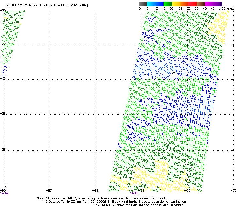Image resolution: width=236 pixels, height=207 pixels.
Task: Click the '-78' longitude axis label
Action: click(x=188, y=190)
